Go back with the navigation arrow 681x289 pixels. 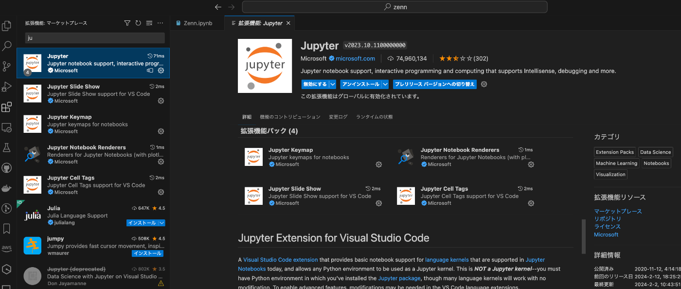tap(218, 7)
